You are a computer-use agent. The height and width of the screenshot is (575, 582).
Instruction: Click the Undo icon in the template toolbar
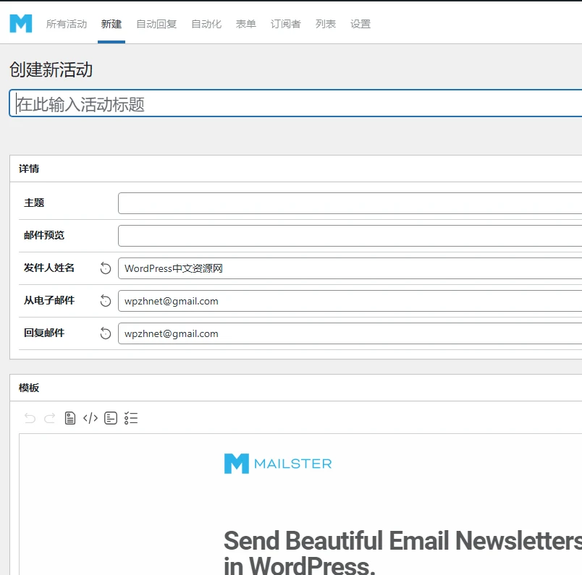click(29, 417)
